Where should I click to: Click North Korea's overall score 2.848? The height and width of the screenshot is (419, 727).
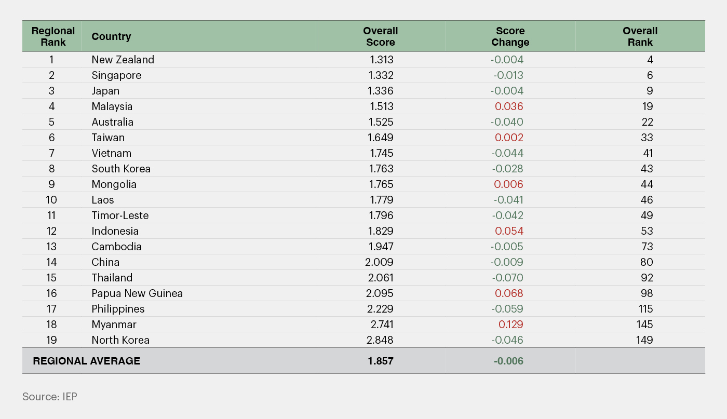tap(380, 340)
